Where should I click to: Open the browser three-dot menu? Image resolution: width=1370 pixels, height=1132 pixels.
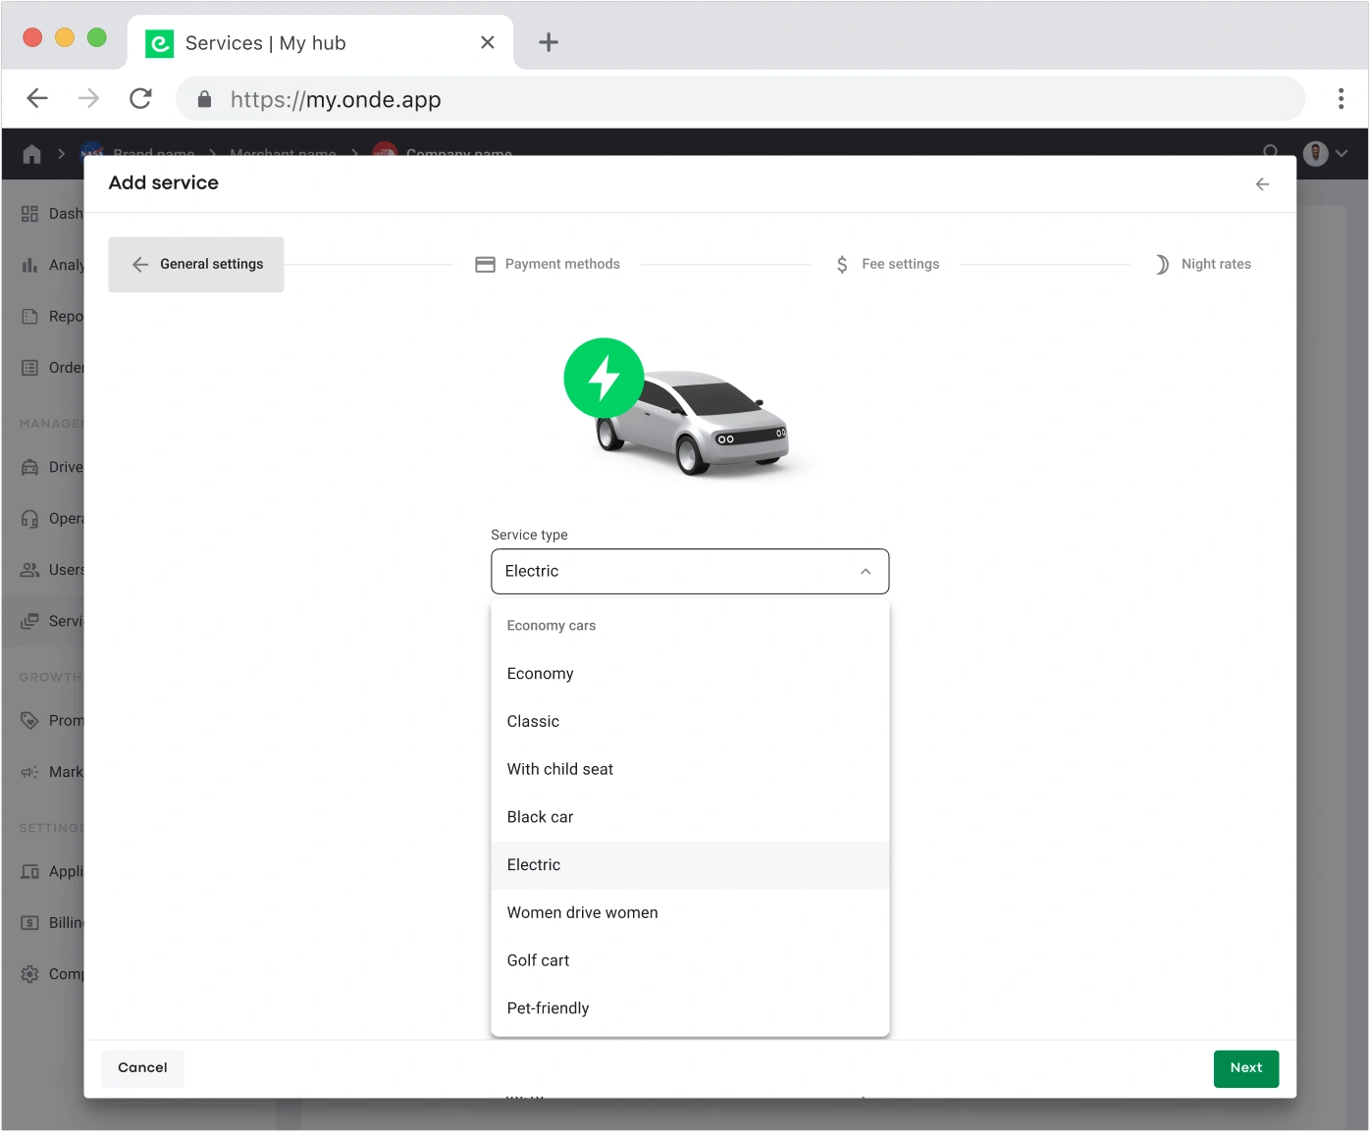pos(1340,99)
